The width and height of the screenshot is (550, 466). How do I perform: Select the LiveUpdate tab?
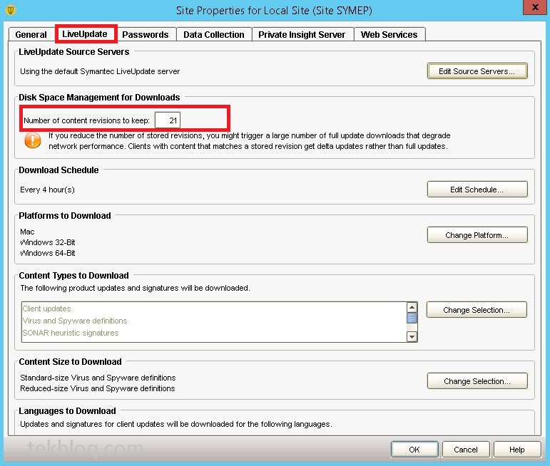pos(85,33)
